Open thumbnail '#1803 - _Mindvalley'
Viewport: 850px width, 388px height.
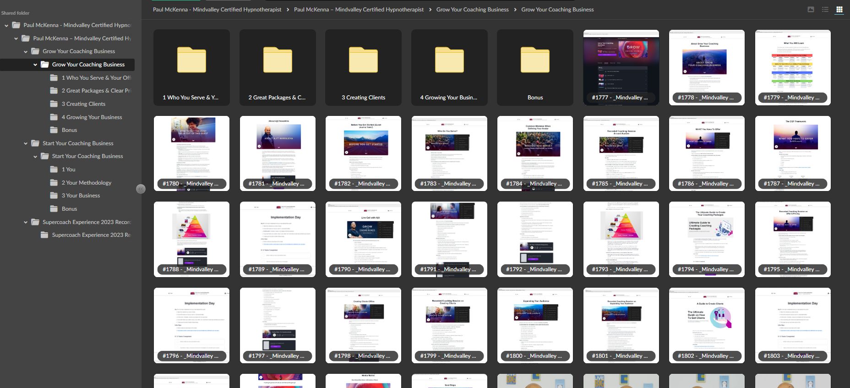793,326
